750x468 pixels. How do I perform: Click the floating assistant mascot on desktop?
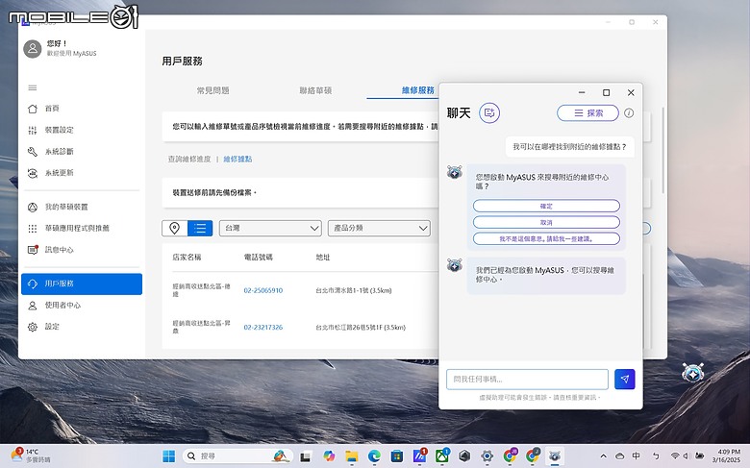692,373
